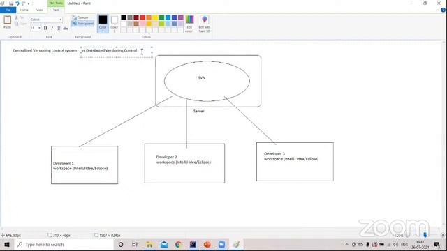Switch to the Home ribbon tab

[x=24, y=10]
